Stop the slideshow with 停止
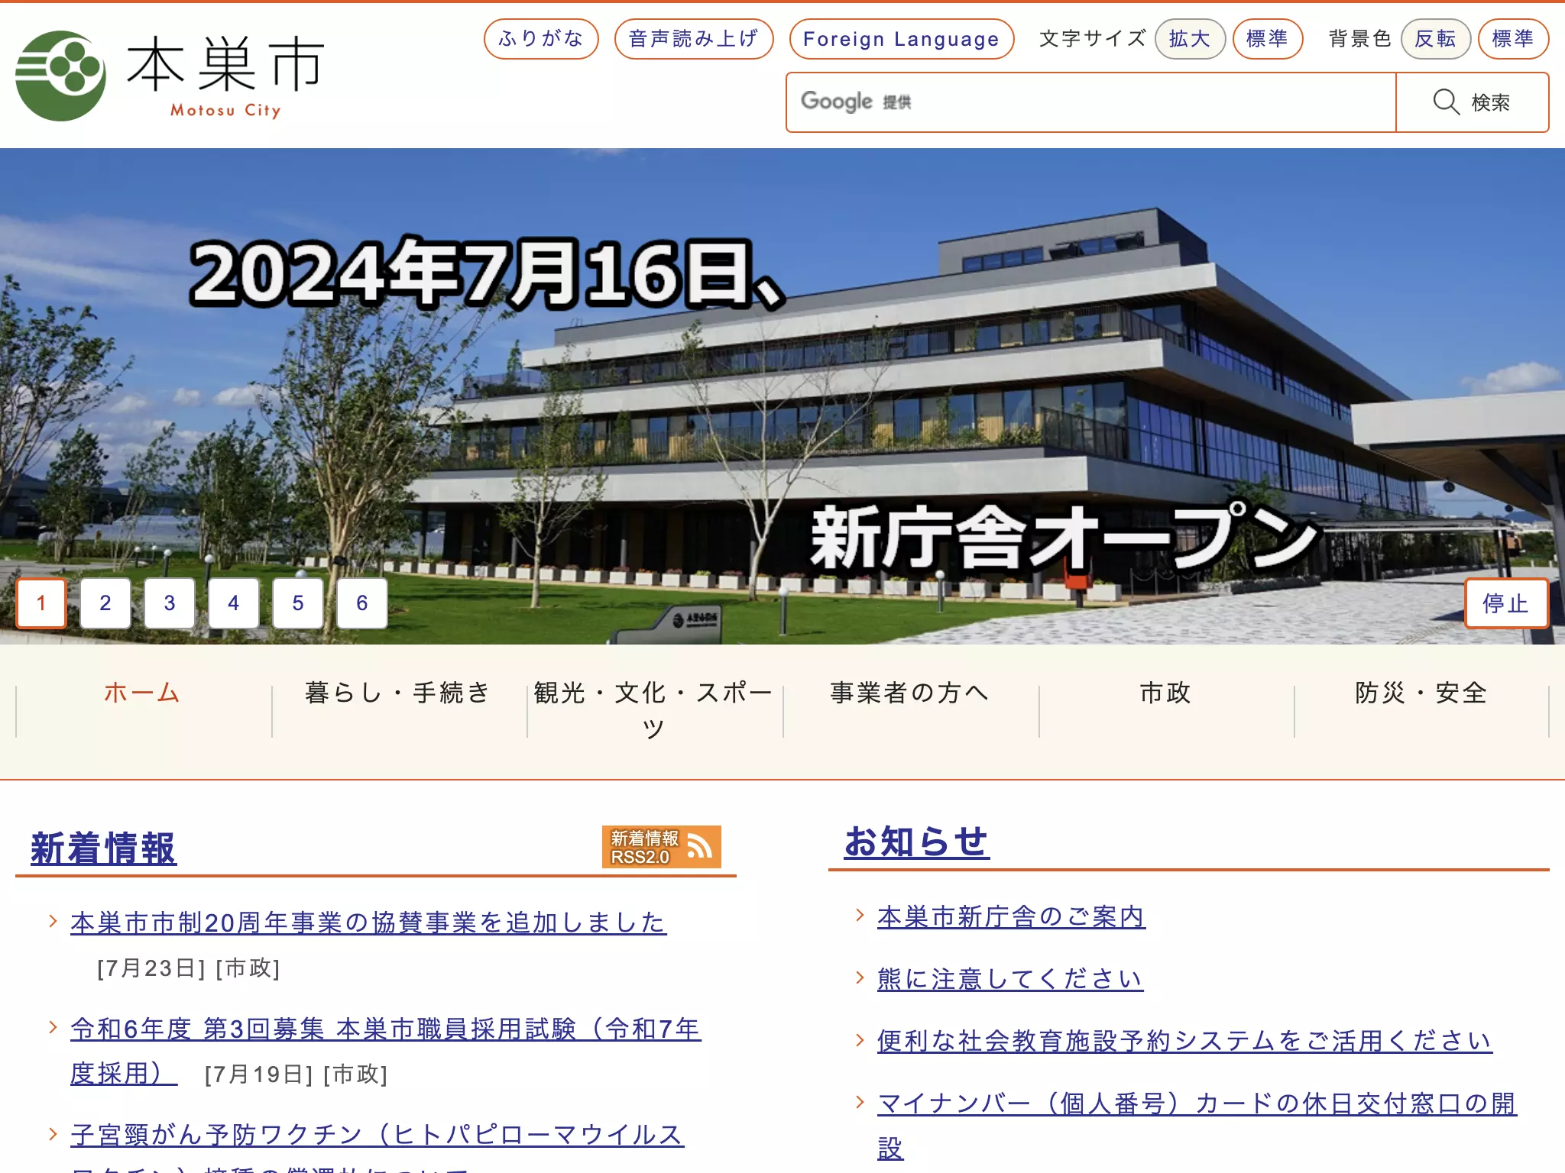 1506,603
